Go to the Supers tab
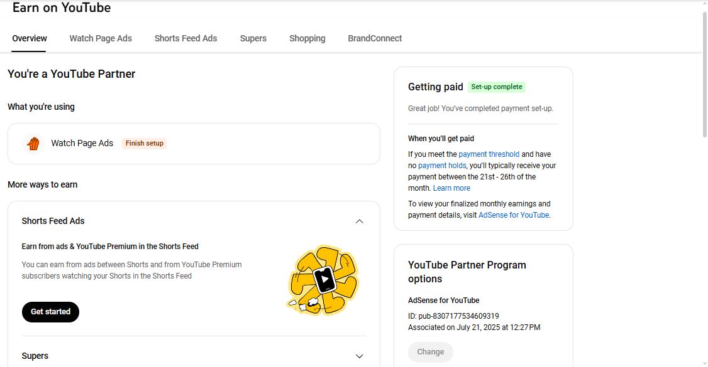708x367 pixels. point(253,38)
